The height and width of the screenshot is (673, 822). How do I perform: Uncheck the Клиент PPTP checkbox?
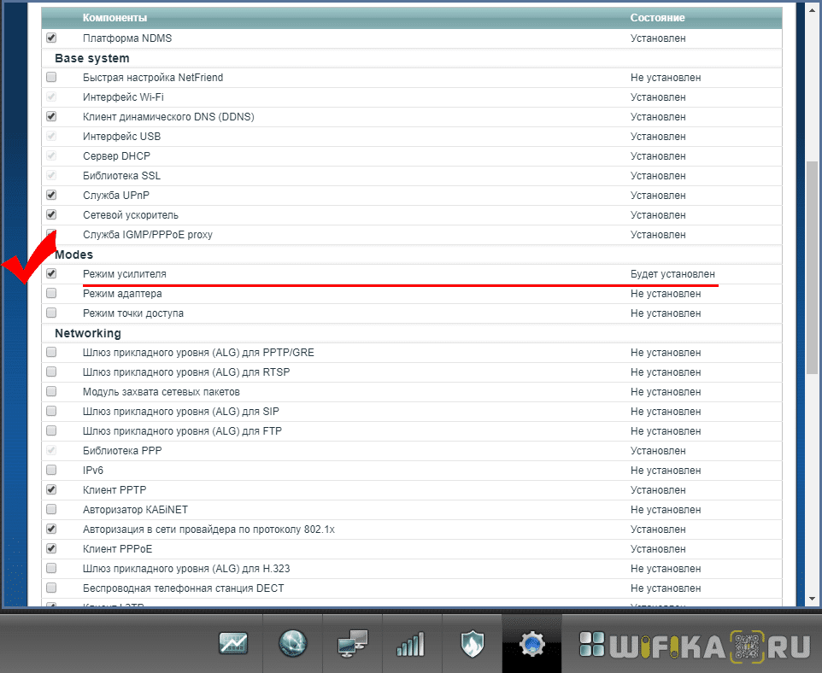(51, 490)
